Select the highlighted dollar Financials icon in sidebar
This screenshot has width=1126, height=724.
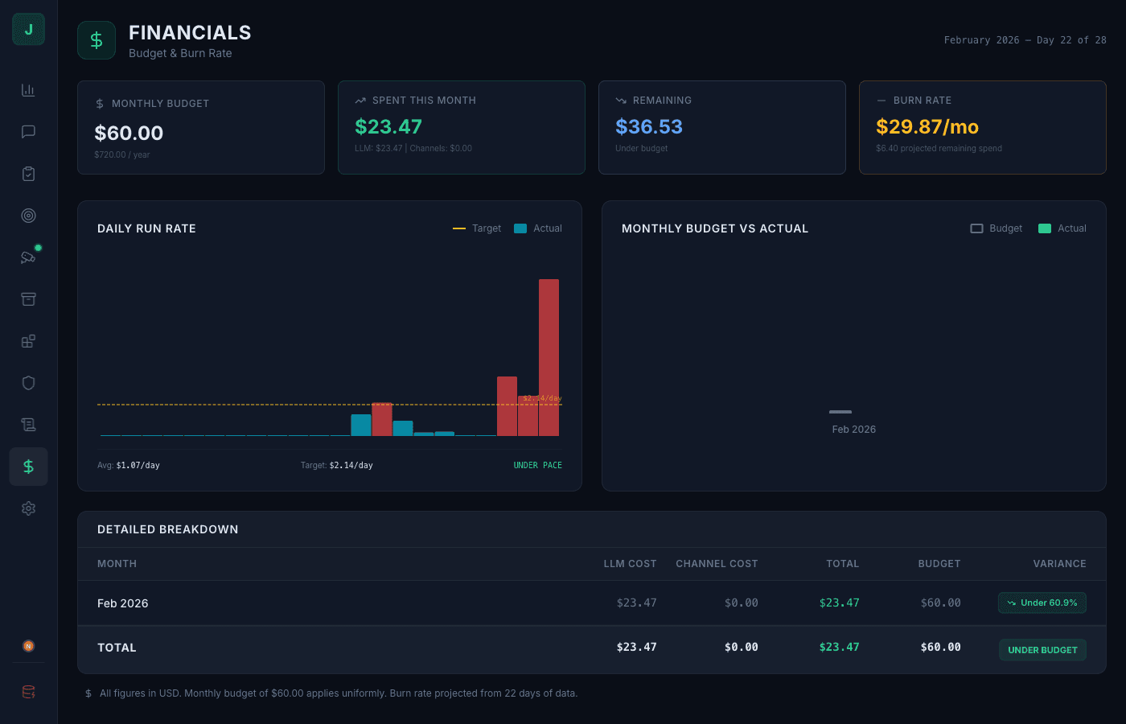coord(28,466)
